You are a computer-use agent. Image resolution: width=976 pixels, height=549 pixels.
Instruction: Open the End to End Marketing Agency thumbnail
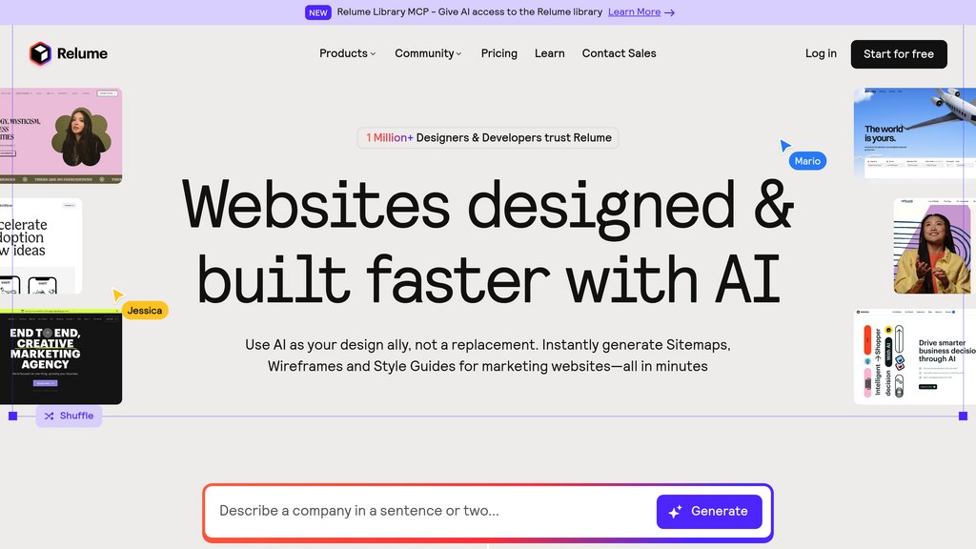tap(61, 356)
